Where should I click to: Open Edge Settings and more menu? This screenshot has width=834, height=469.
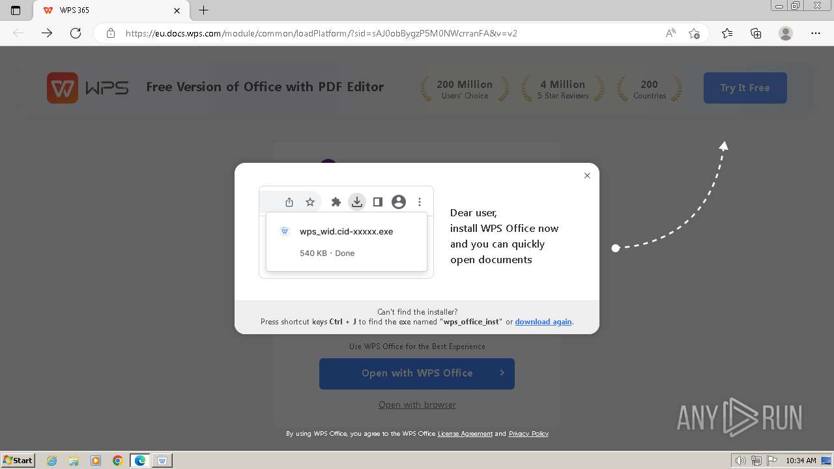pos(816,33)
